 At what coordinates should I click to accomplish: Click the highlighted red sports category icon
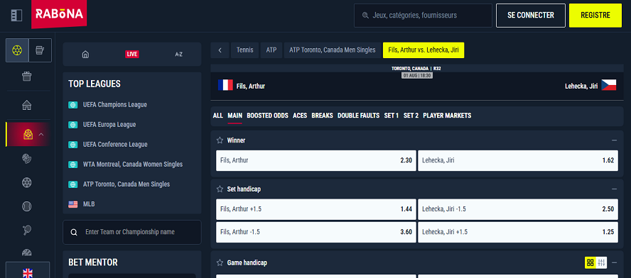pos(28,134)
